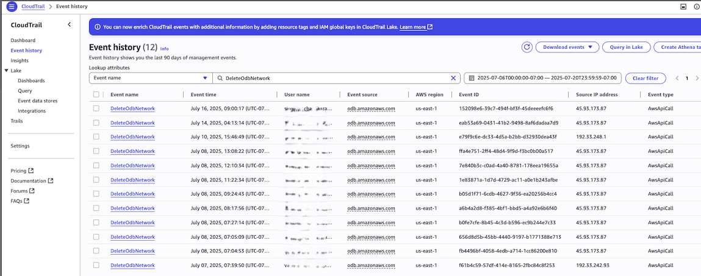Open the DeleteOdbNetwork event from July 16
This screenshot has height=276, width=701.
[133, 108]
